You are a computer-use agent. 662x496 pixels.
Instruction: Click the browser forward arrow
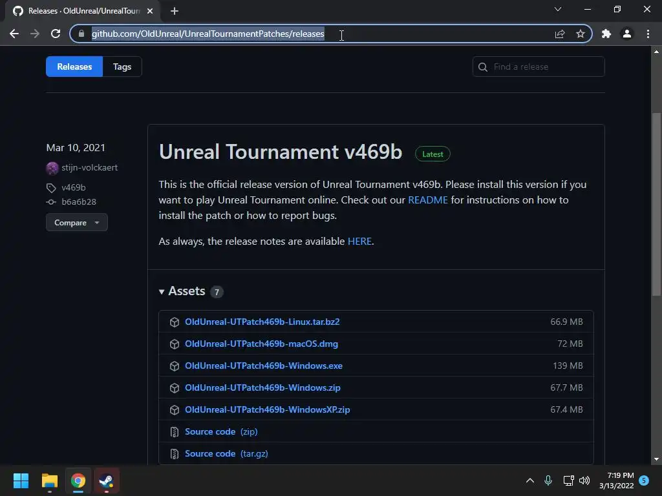35,34
